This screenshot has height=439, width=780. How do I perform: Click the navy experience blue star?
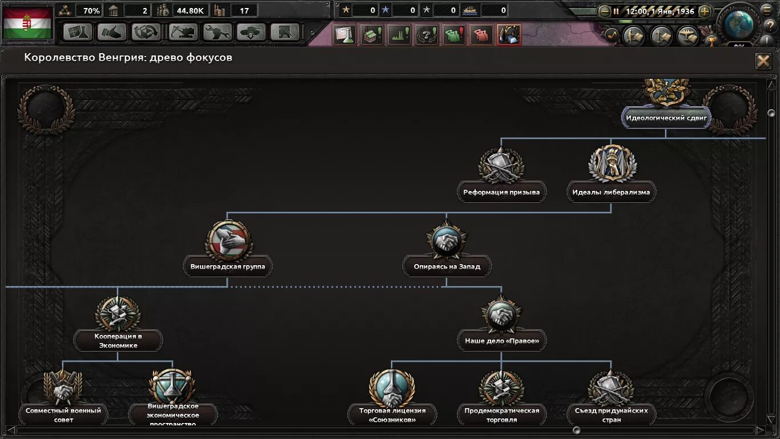385,10
